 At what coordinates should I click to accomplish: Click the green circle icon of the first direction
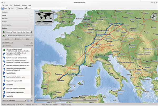(x=4, y=50)
